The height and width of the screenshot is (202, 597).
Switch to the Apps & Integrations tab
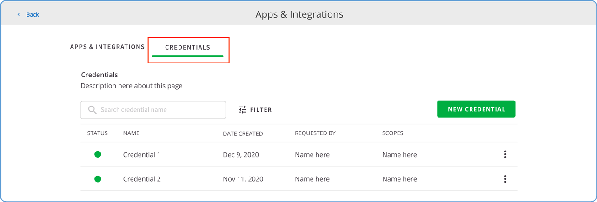[107, 47]
